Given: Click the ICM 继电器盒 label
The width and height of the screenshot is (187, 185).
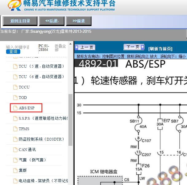Looking at the screenshot, I should point(104,172).
